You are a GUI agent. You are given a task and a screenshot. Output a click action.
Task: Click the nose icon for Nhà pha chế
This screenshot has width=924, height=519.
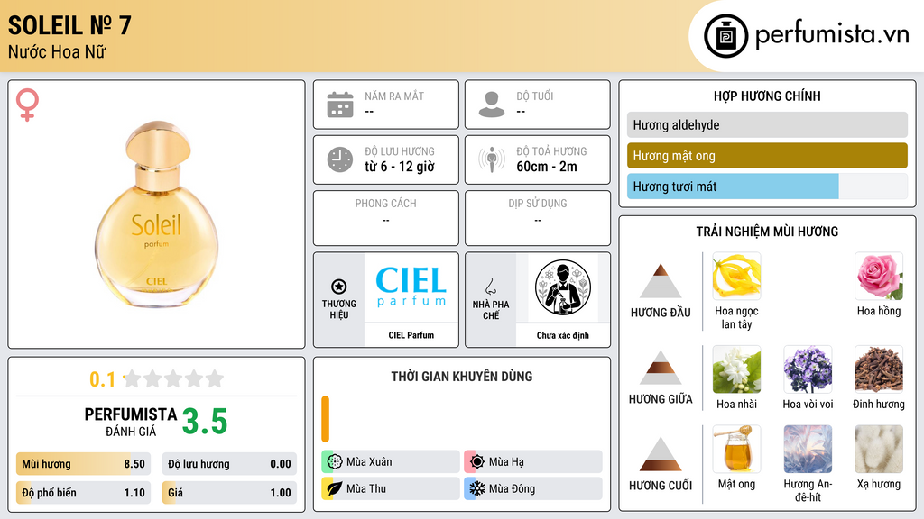pyautogui.click(x=490, y=287)
